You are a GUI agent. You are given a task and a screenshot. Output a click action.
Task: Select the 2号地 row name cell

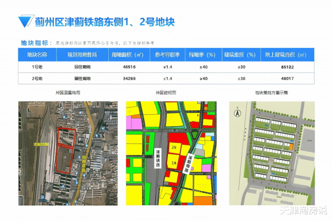(37, 78)
